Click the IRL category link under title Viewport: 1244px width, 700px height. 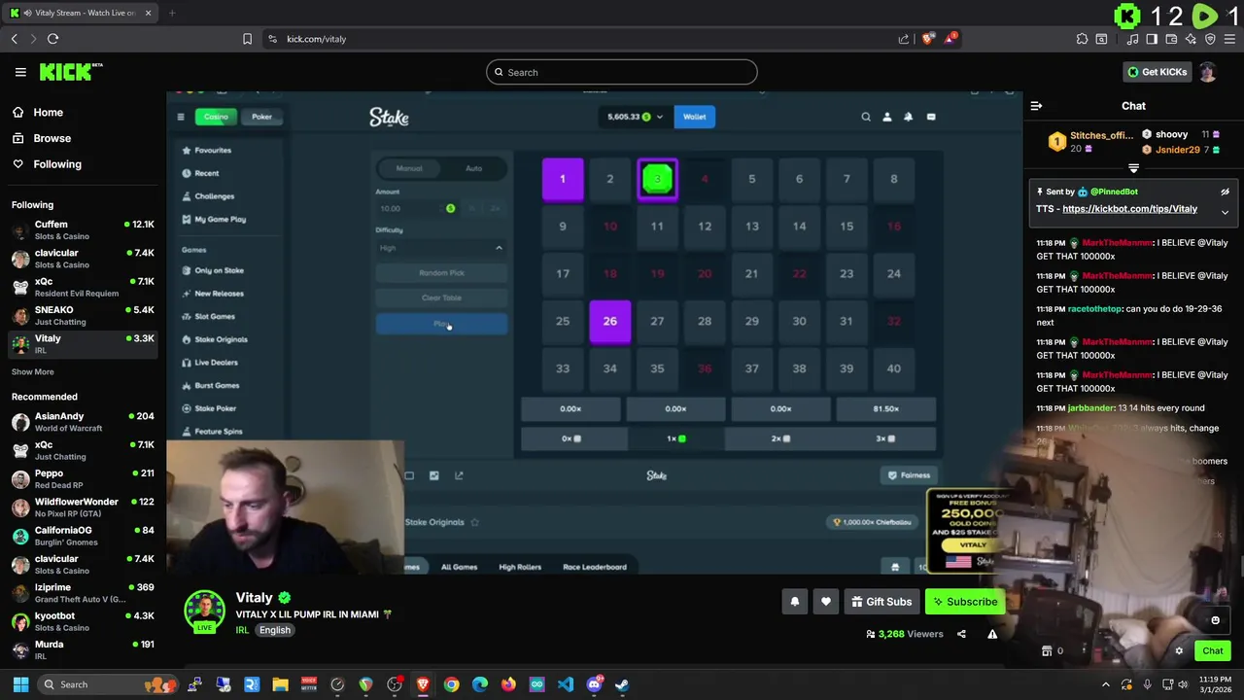click(x=242, y=630)
